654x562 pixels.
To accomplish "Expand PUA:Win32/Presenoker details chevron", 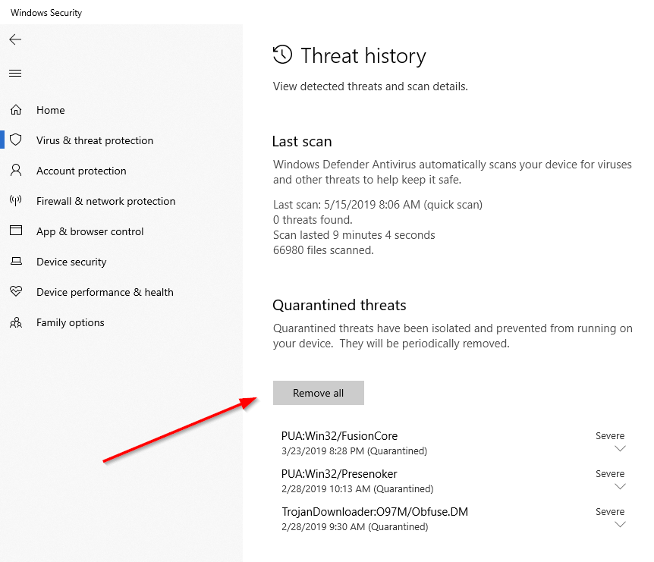I will click(620, 487).
